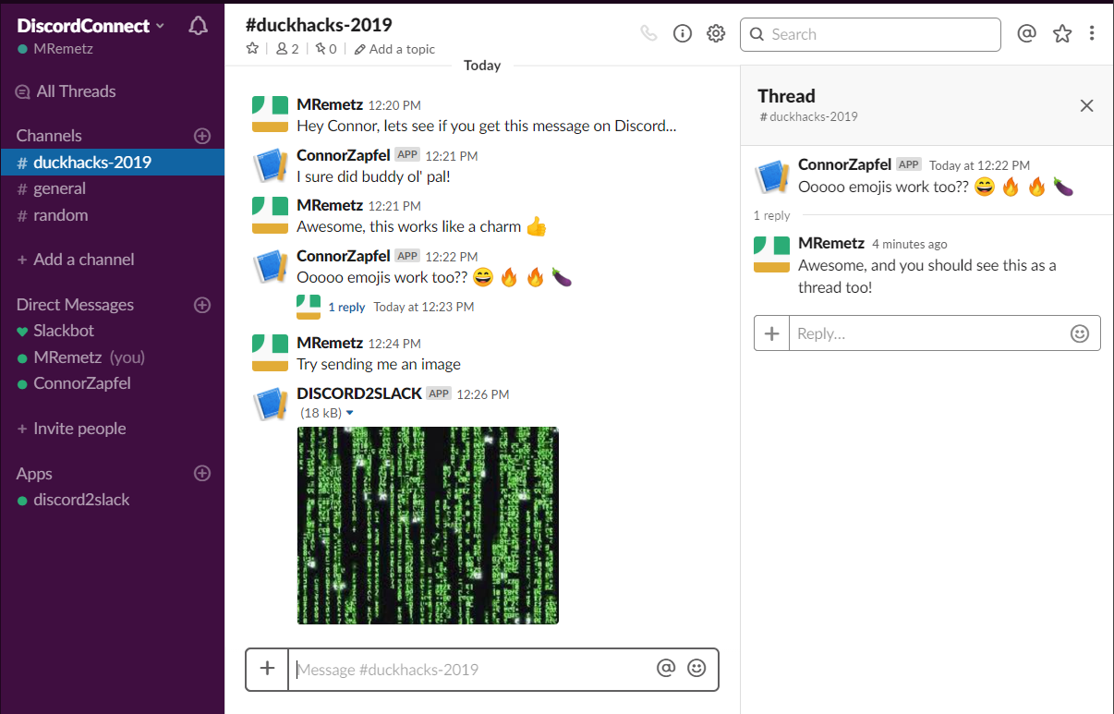View pinned items icon in channel header
1114x714 pixels.
pyautogui.click(x=326, y=49)
